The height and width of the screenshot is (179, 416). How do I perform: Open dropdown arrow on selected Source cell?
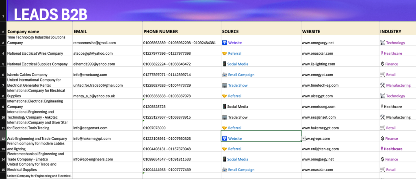pyautogui.click(x=303, y=139)
